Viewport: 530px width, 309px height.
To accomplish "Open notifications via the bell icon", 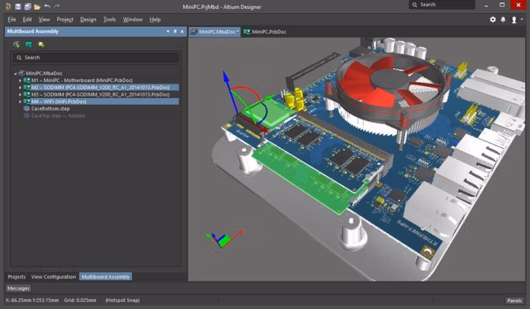I will click(503, 19).
